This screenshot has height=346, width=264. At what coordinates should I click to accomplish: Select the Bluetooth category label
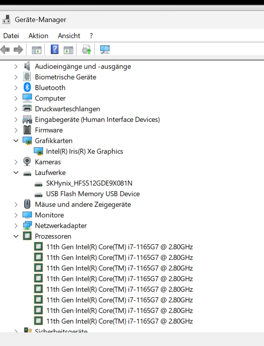50,88
